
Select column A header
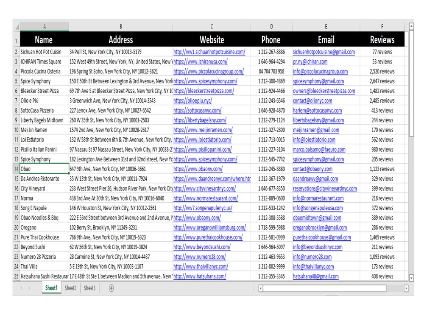[45, 26]
